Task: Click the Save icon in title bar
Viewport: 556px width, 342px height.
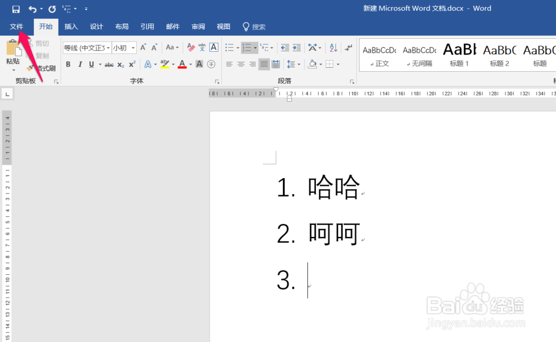Action: (16, 9)
